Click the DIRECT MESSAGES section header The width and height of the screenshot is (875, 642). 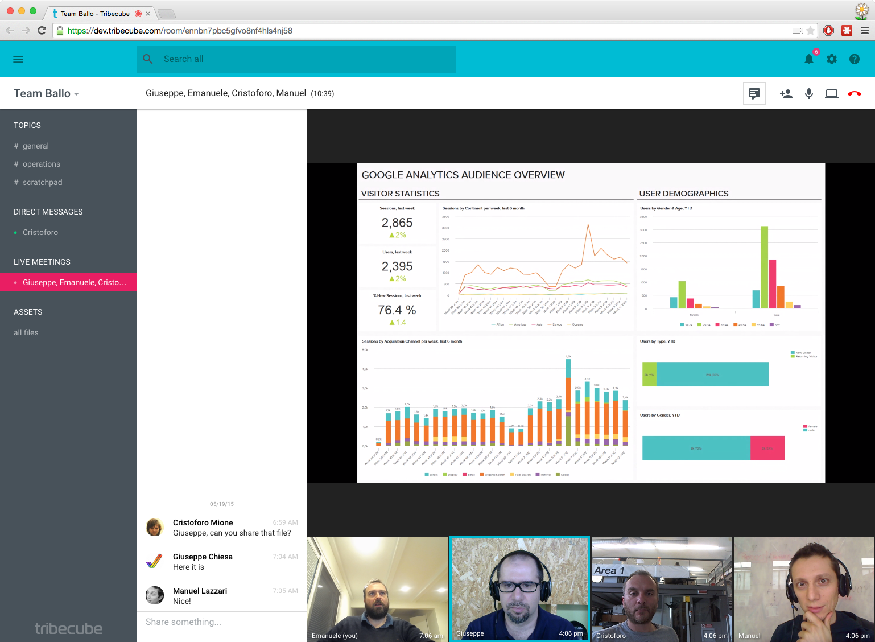point(48,212)
